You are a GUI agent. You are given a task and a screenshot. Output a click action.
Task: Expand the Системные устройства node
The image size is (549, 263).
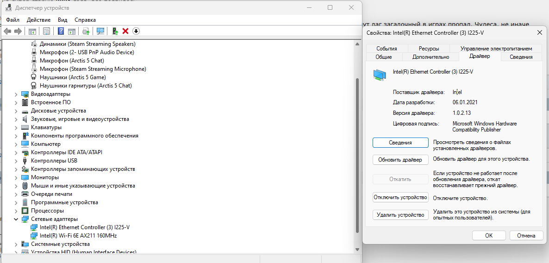pyautogui.click(x=16, y=244)
